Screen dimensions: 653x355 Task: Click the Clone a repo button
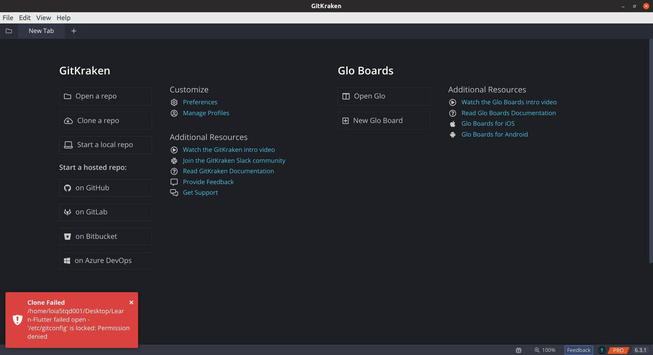click(105, 121)
